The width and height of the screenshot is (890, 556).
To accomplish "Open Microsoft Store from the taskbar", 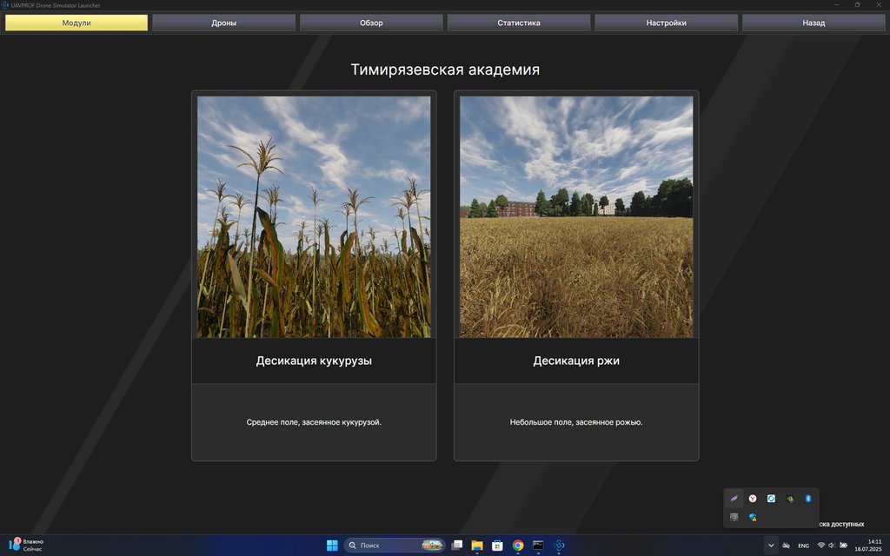I will pyautogui.click(x=498, y=546).
